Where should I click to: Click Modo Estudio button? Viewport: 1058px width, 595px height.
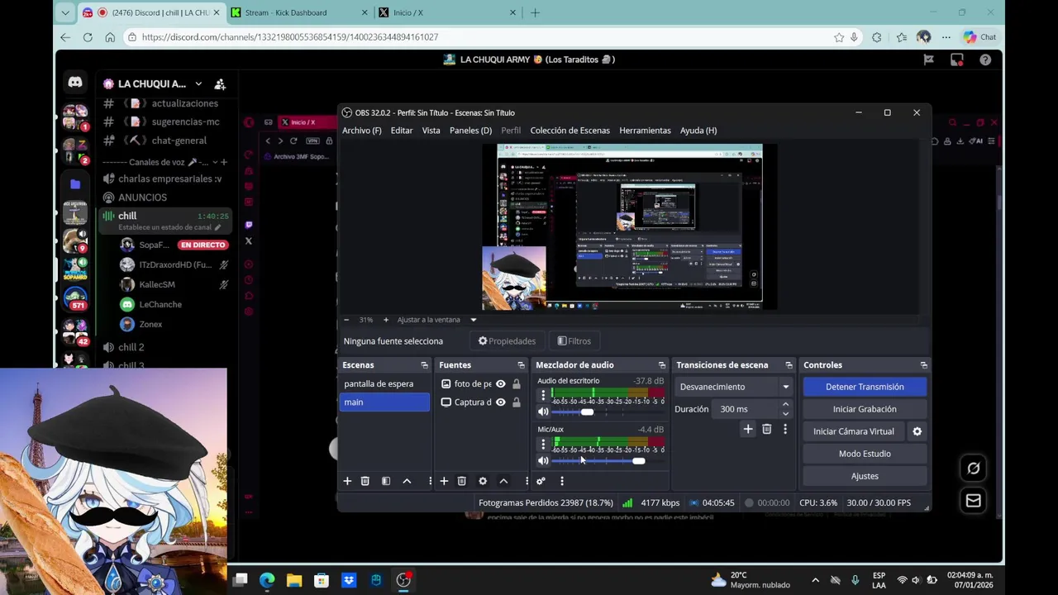click(x=865, y=454)
